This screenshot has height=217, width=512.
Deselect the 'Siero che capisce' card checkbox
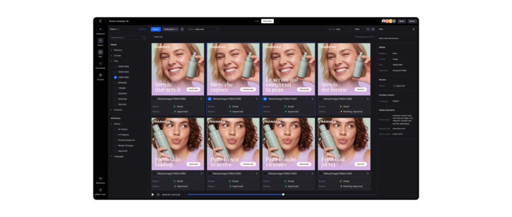209,99
